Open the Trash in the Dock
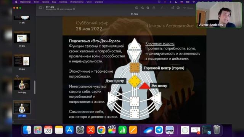 tap(217, 130)
